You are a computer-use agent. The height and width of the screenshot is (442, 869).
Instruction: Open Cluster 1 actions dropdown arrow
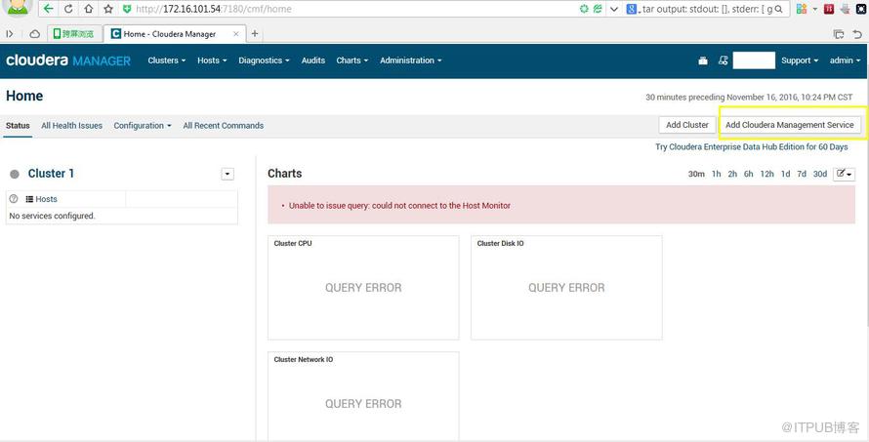pyautogui.click(x=228, y=174)
